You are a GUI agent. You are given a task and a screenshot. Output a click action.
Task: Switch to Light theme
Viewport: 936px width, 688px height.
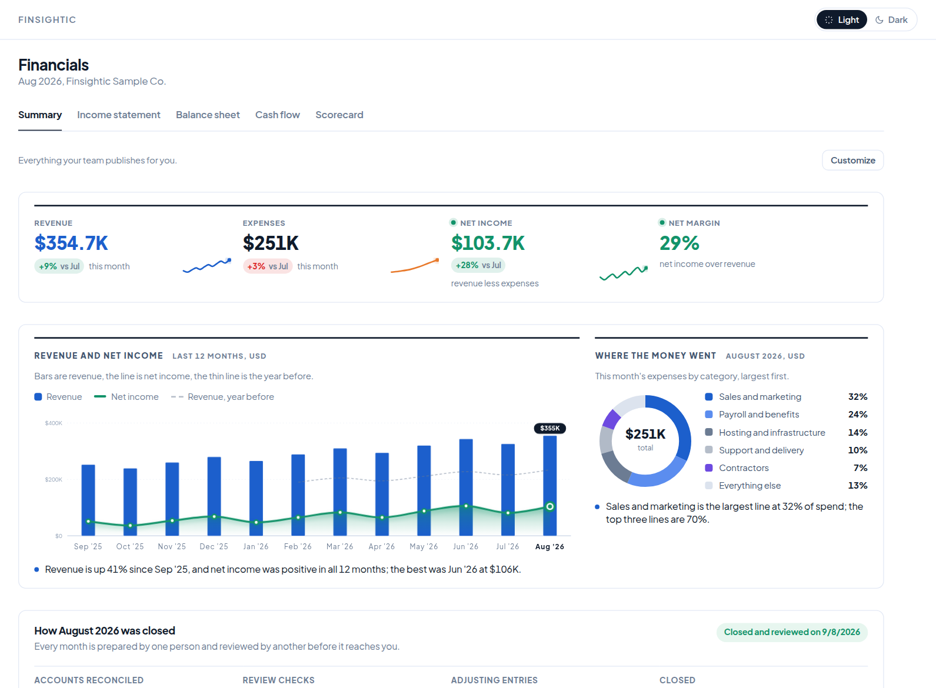click(841, 20)
